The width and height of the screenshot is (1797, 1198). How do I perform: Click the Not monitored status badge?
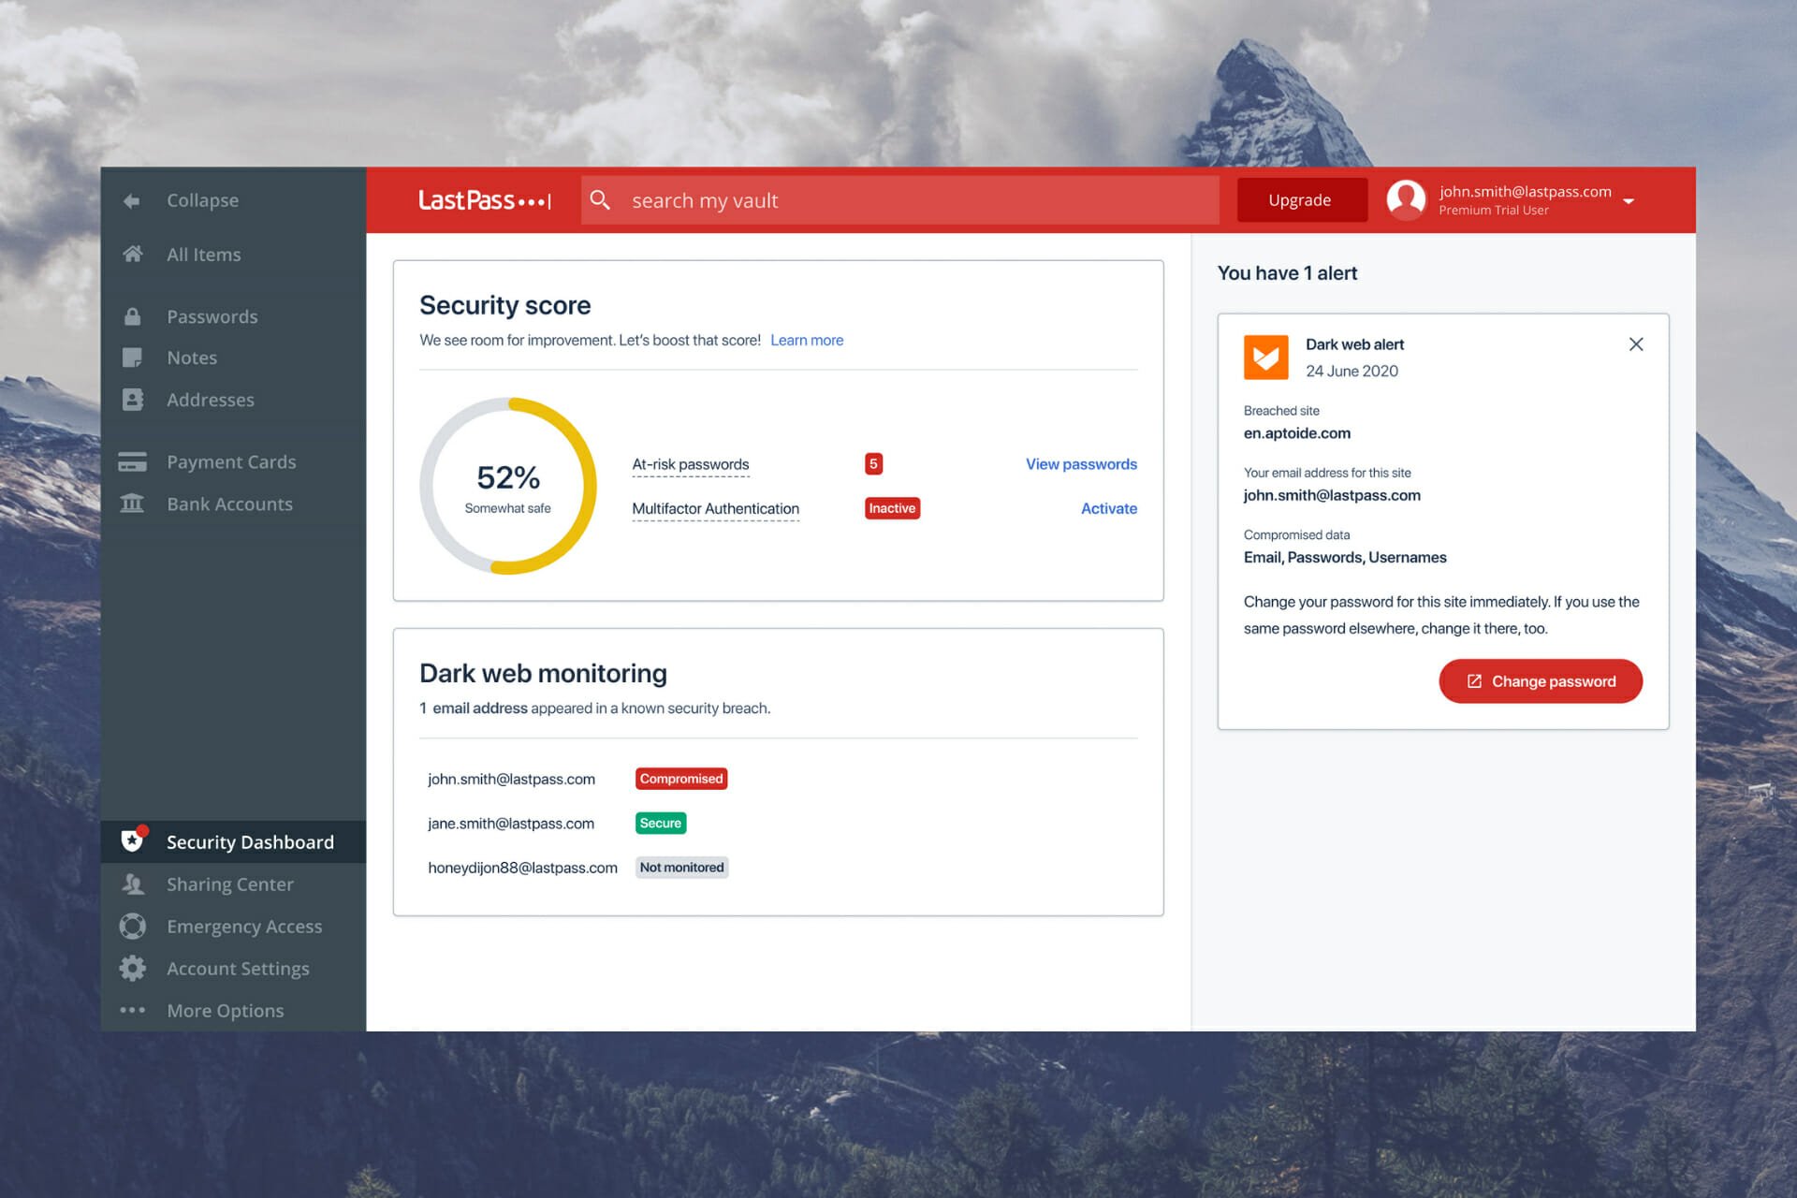[681, 868]
